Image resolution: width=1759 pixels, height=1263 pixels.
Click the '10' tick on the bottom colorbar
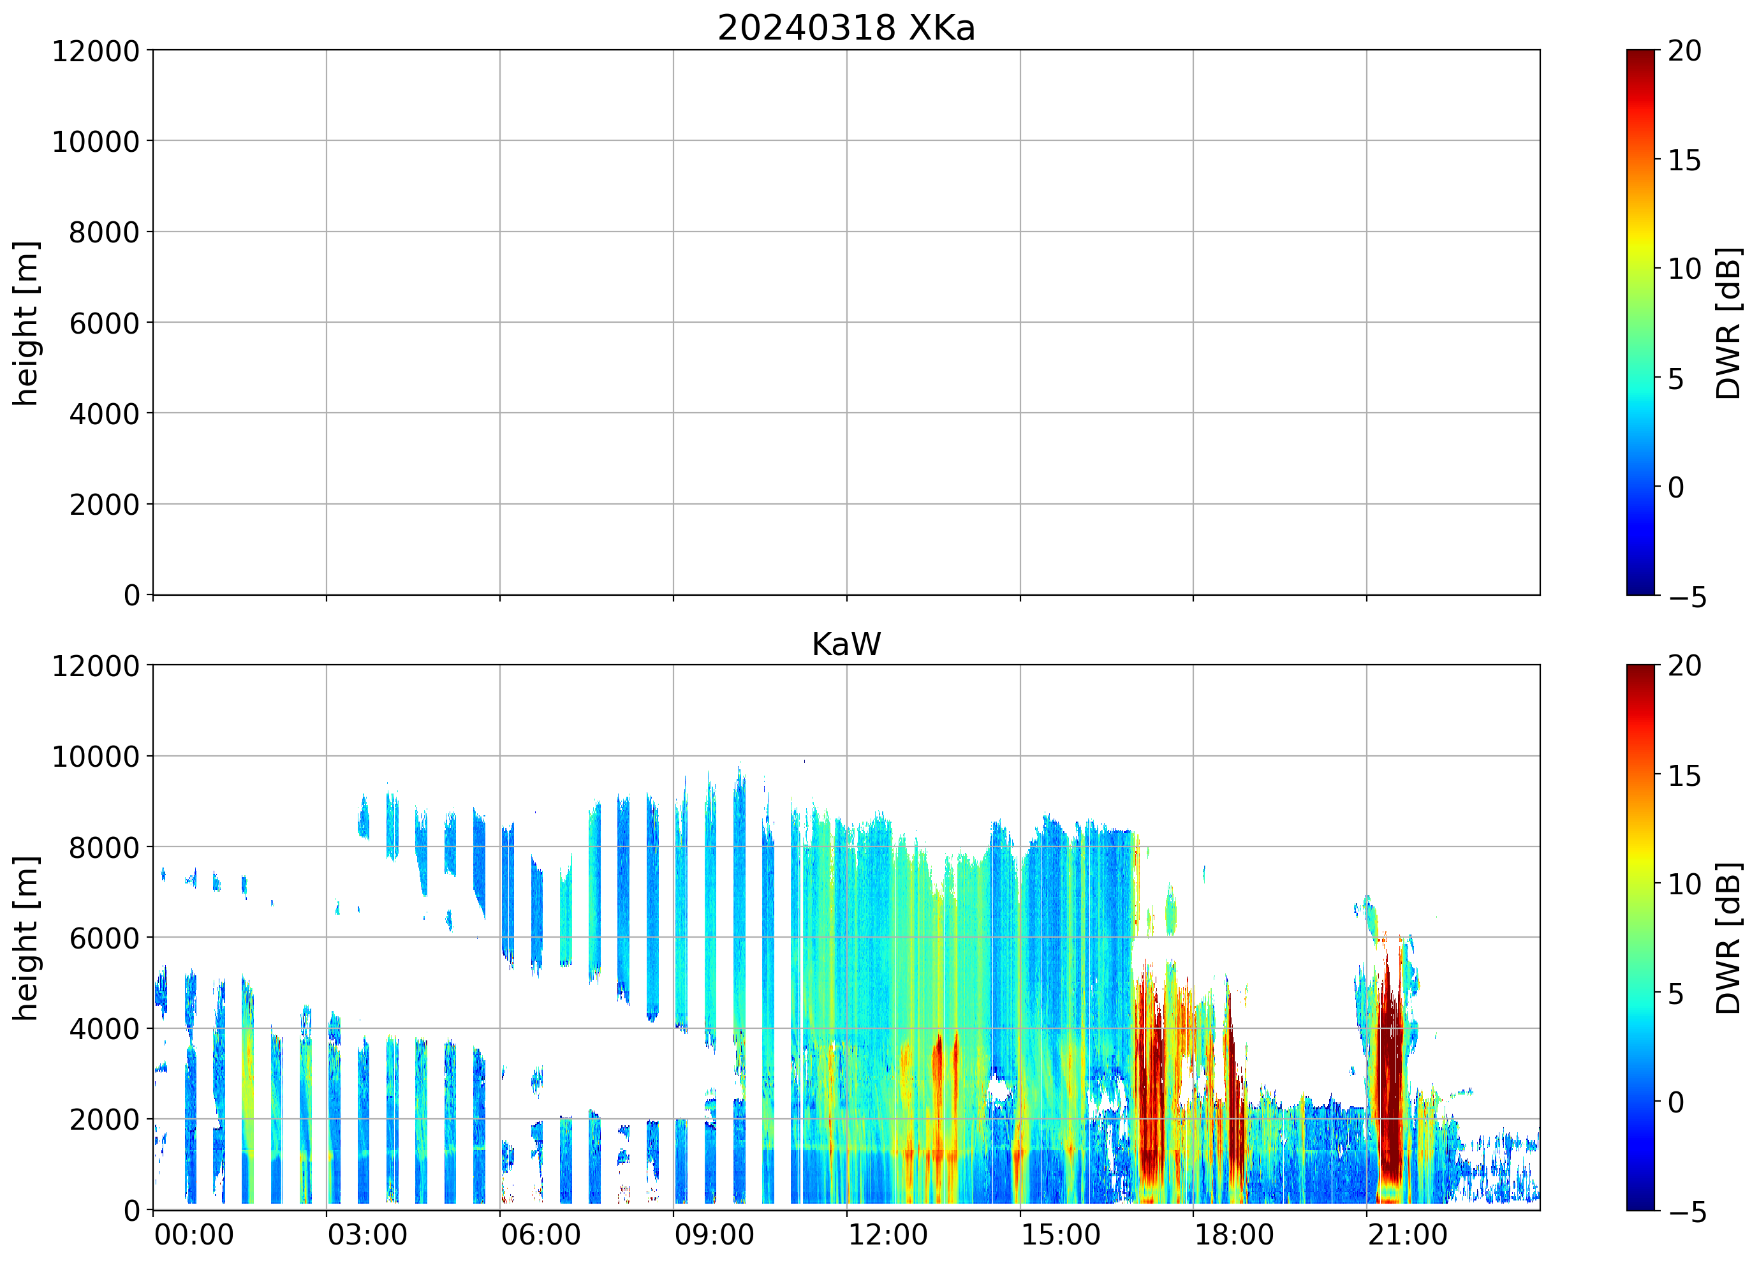point(1684,884)
